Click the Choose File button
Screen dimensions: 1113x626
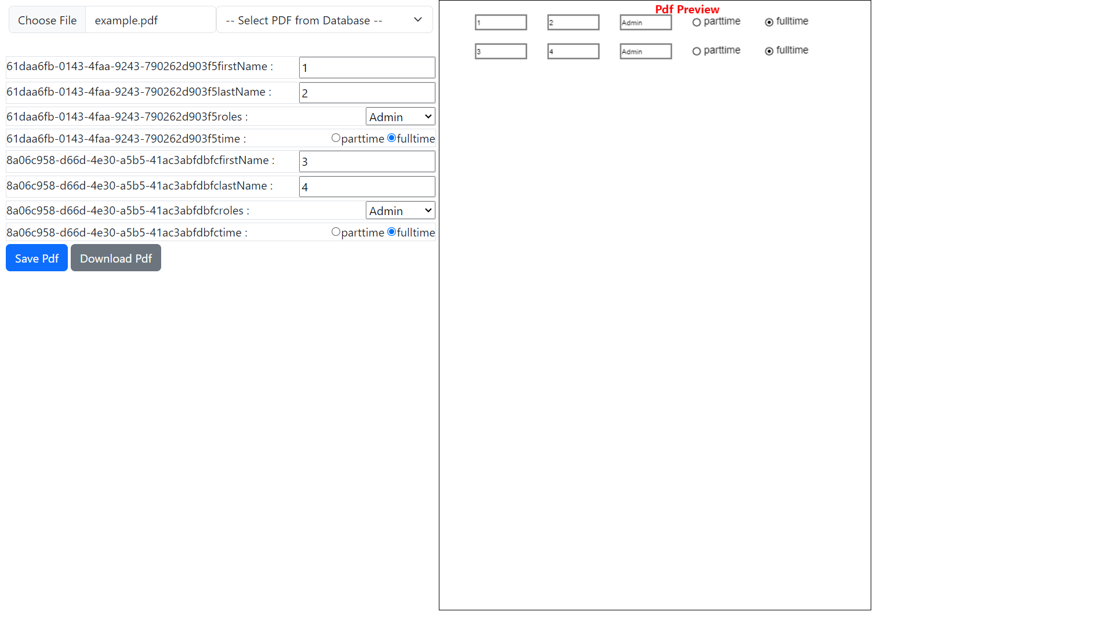(47, 20)
